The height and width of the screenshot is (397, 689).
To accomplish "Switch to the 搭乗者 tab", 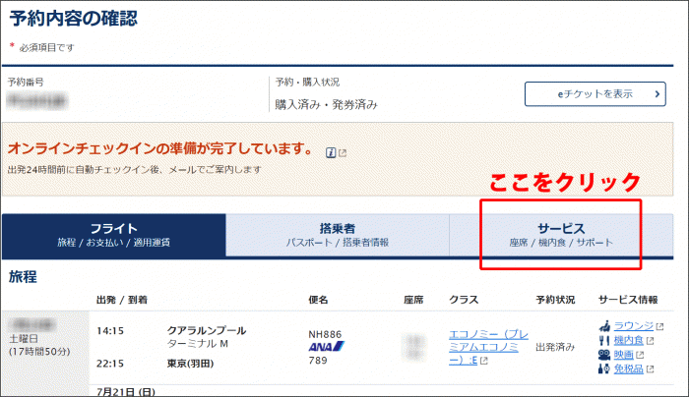I will click(337, 235).
